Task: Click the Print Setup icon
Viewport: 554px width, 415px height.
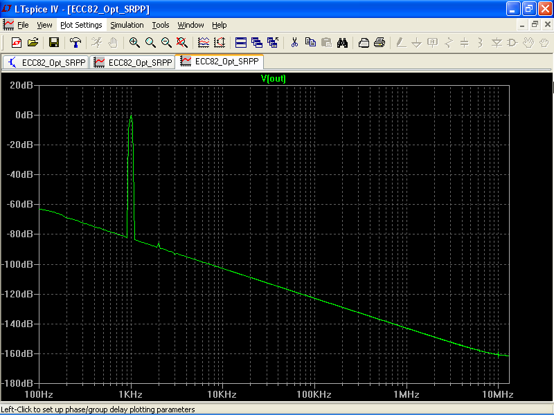Action: 364,43
